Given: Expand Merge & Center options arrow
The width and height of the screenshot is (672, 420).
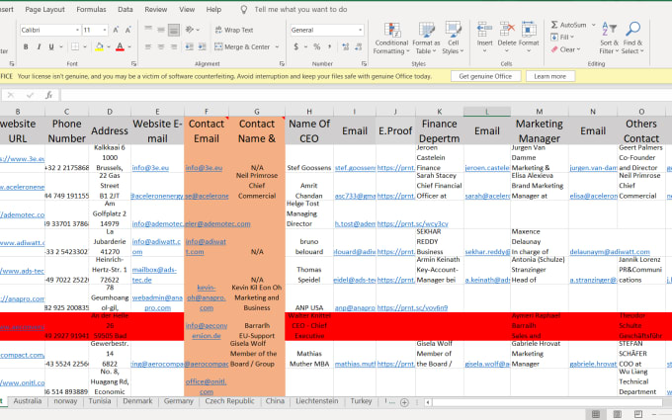Looking at the screenshot, I should [x=277, y=46].
